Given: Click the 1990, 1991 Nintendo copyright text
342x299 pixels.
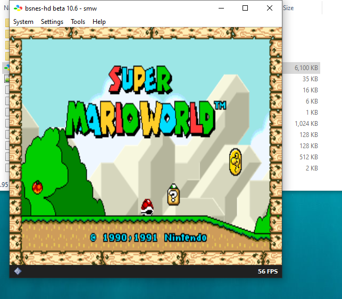Looking at the screenshot, I should 148,237.
